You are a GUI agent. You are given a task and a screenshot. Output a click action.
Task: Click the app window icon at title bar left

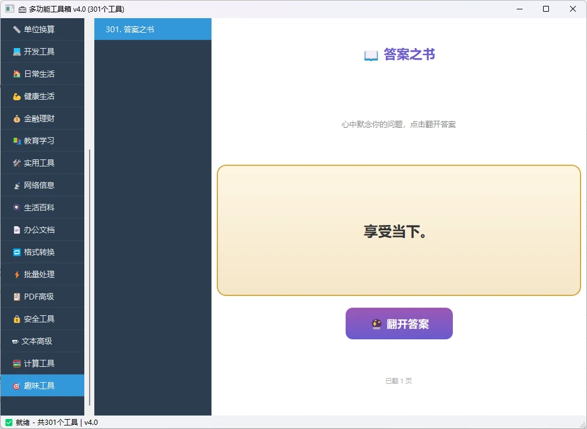click(10, 9)
